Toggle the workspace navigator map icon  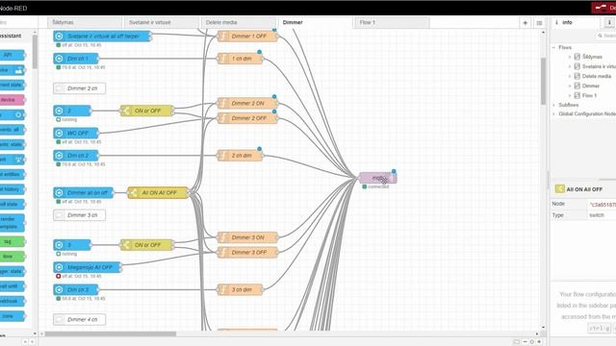516,342
